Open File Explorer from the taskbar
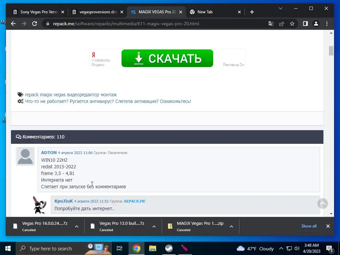 (x=153, y=248)
